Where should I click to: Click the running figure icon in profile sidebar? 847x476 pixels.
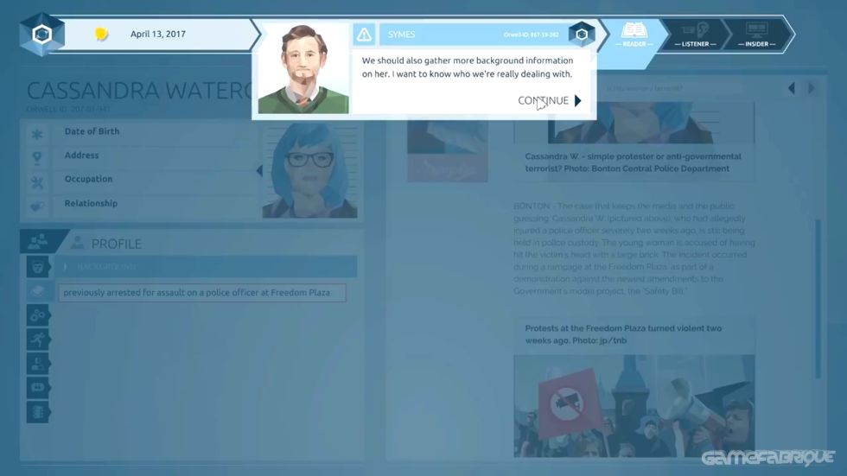[37, 340]
